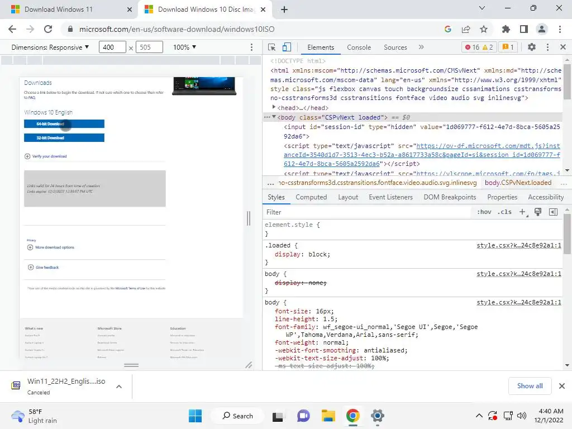Open errors and warnings counter

tap(479, 47)
